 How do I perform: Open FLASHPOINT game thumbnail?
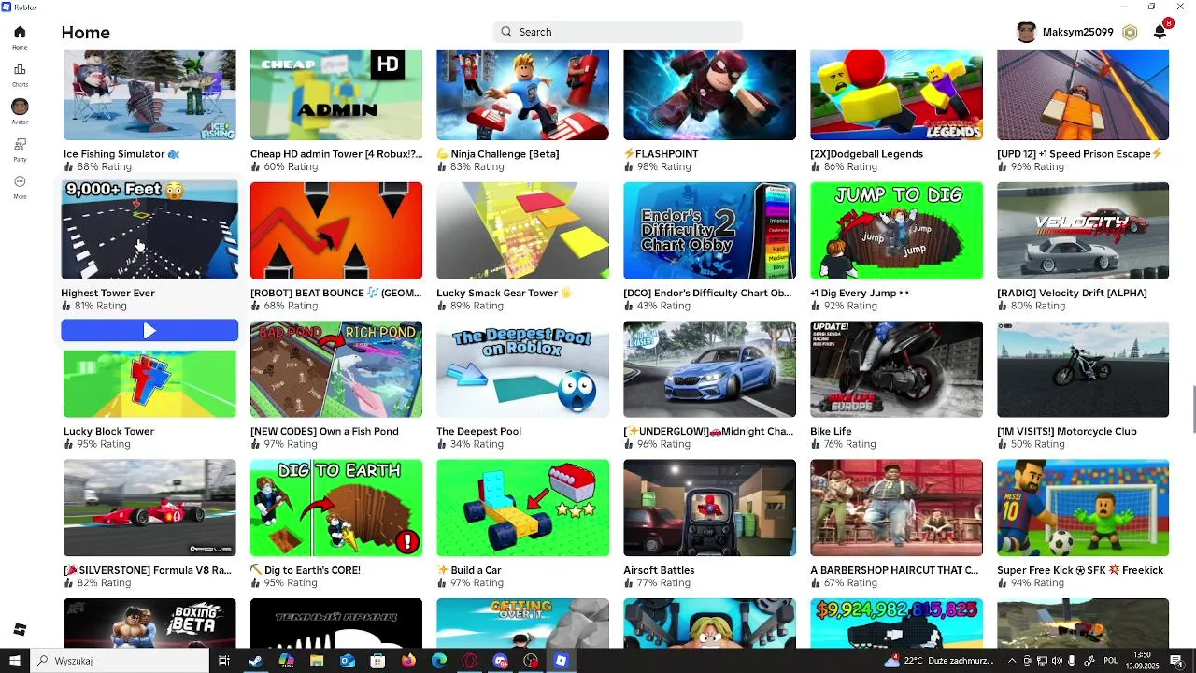click(x=709, y=95)
